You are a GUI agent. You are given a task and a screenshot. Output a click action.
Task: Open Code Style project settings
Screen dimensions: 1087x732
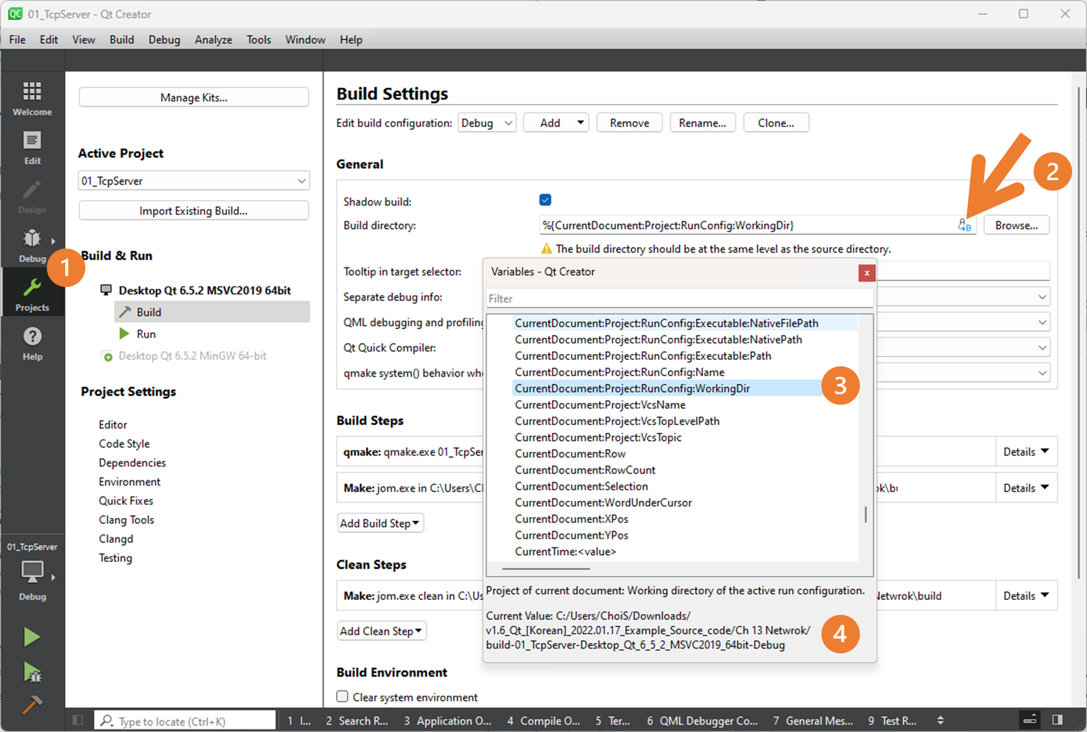(124, 443)
